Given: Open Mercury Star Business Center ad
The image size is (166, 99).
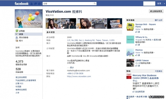Looking at the screenshot, I should (146, 78).
